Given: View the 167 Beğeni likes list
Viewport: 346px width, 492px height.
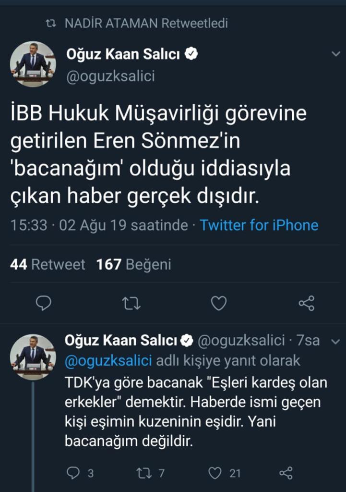Looking at the screenshot, I should click(x=133, y=264).
